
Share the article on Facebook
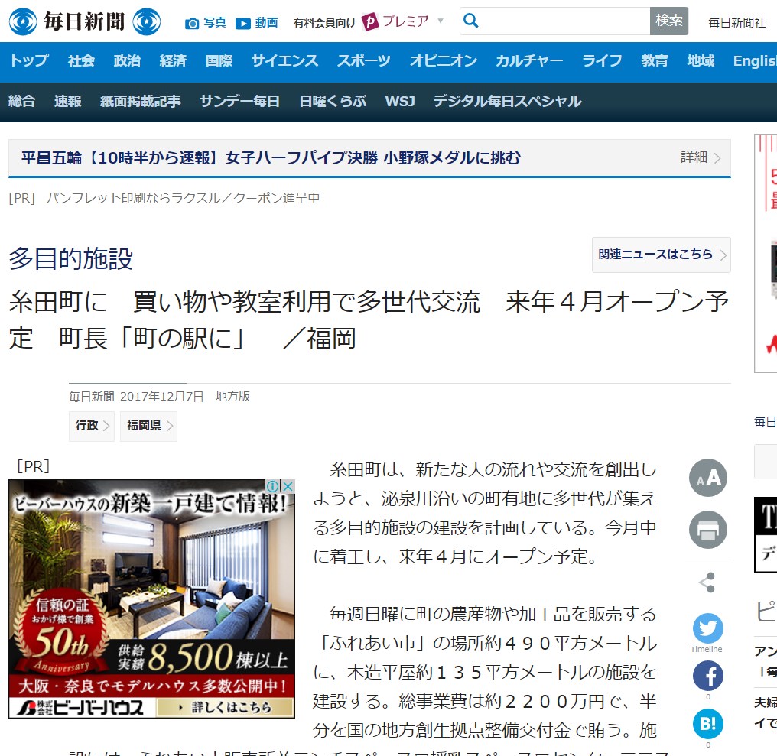(x=707, y=676)
